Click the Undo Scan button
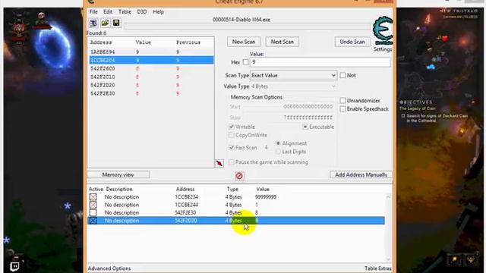 click(352, 42)
